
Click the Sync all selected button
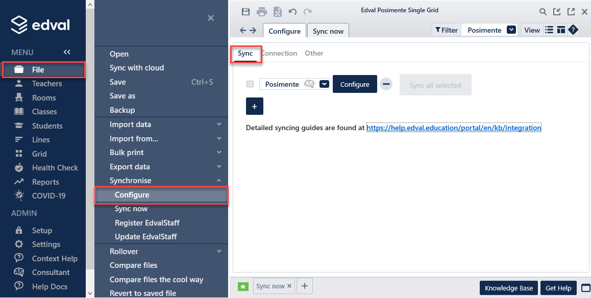(435, 85)
